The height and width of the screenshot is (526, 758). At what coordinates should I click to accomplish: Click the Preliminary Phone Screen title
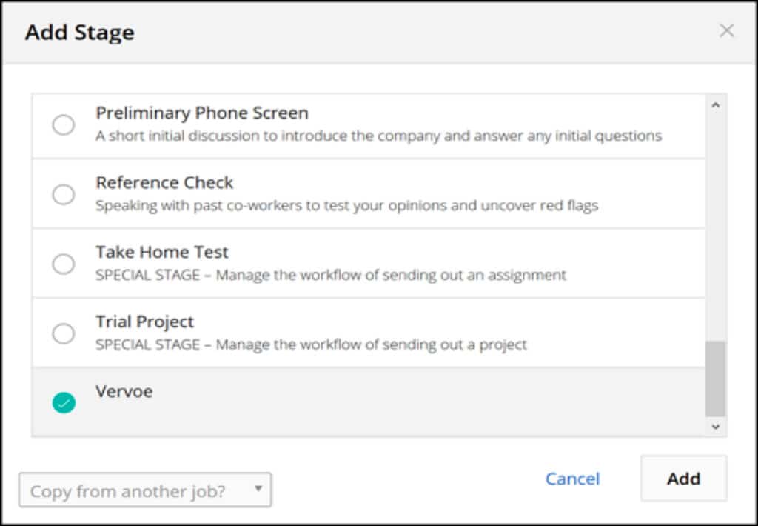(202, 113)
